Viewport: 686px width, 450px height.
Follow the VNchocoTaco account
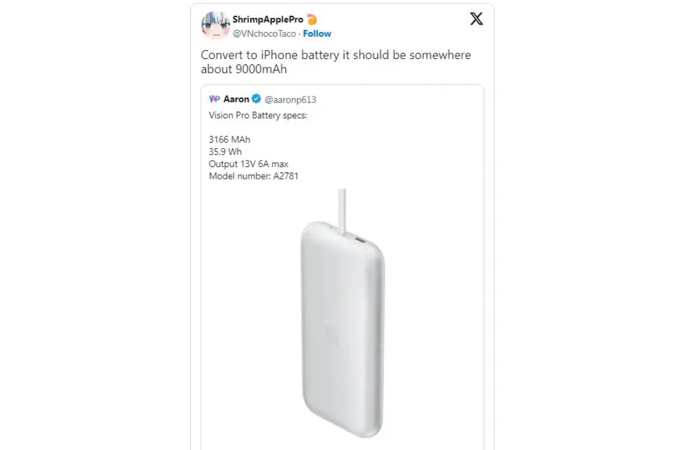[317, 34]
